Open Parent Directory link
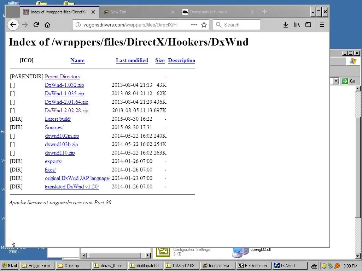The image size is (362, 271). (x=63, y=77)
